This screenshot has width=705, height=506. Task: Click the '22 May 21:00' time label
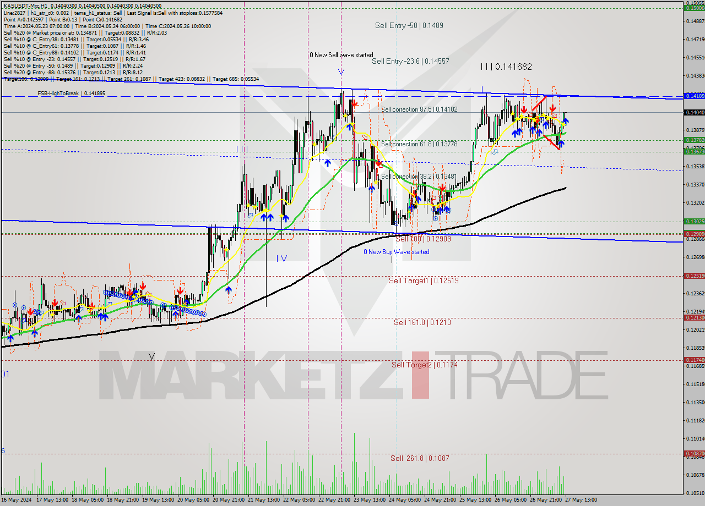pyautogui.click(x=334, y=500)
